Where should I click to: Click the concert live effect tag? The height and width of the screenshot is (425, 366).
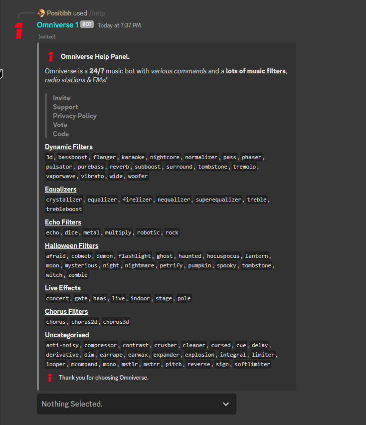click(x=57, y=298)
